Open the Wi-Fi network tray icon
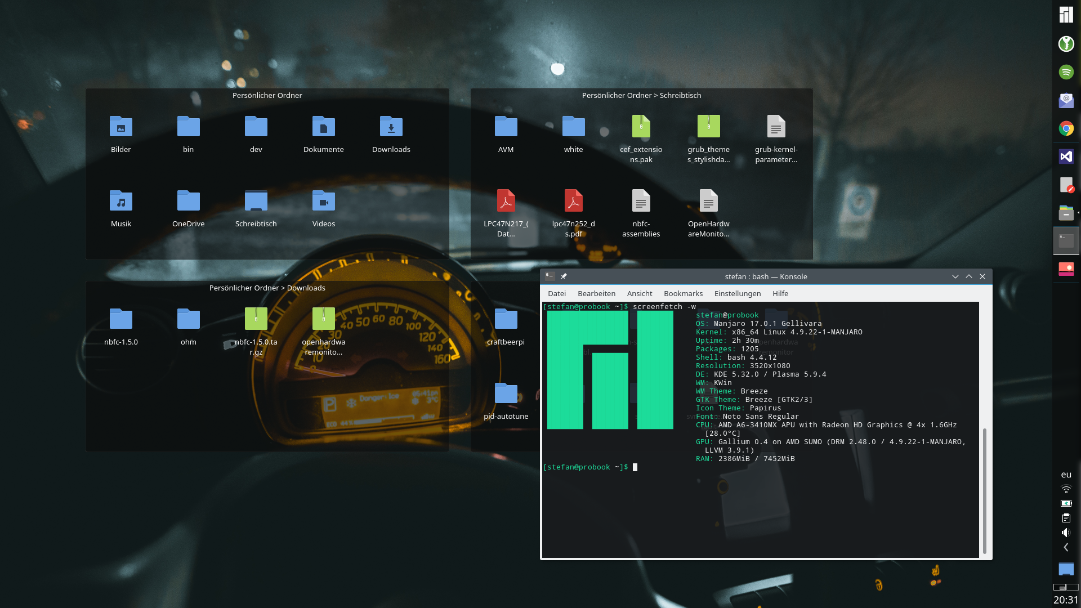The image size is (1081, 608). coord(1066,489)
